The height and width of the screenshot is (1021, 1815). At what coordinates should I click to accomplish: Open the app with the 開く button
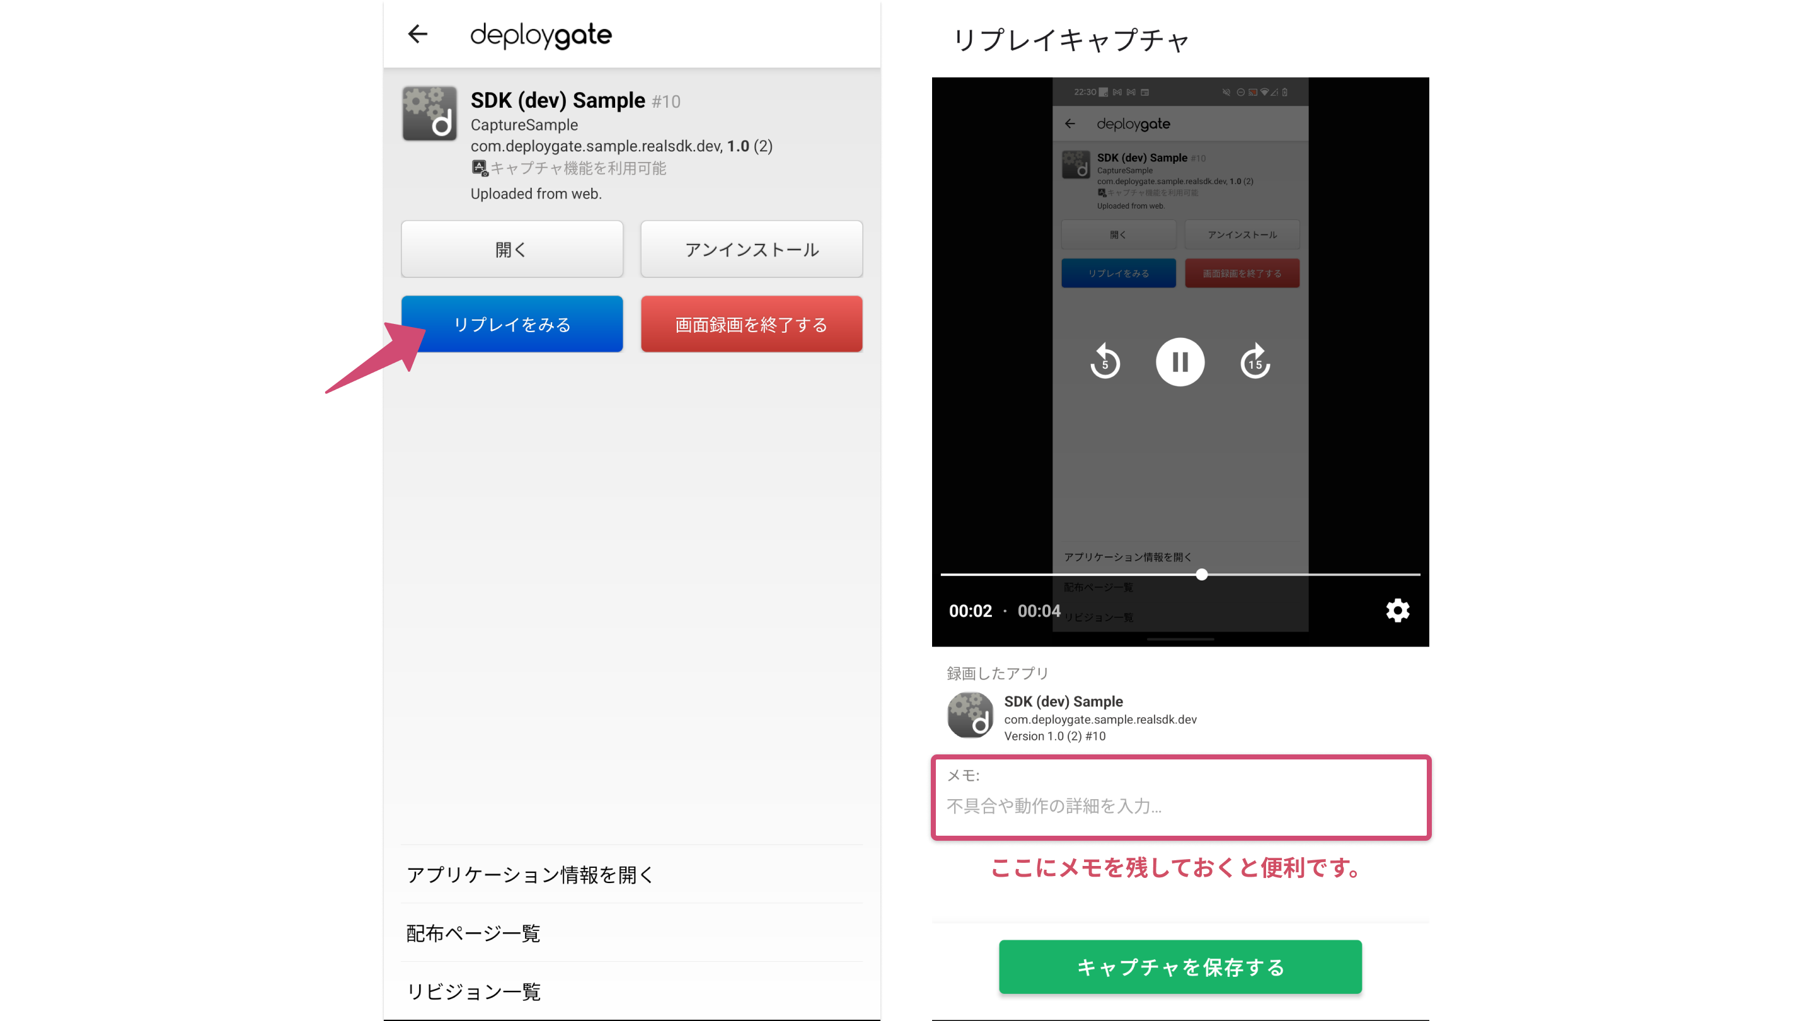[x=512, y=249]
